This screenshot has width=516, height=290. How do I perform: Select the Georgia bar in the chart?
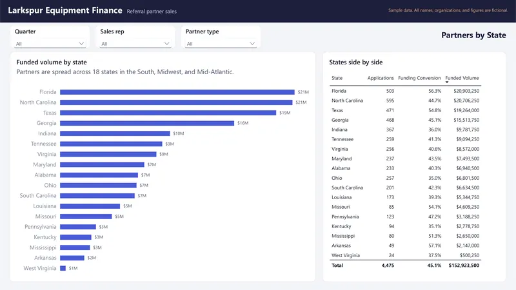point(147,123)
